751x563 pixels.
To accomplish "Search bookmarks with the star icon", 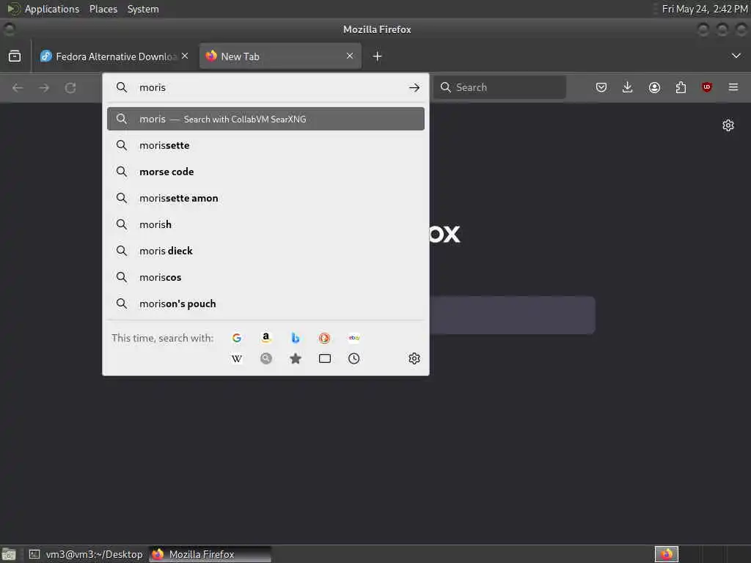I will pos(296,358).
